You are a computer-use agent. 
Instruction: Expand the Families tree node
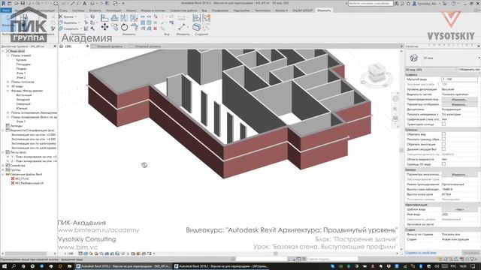click(x=3, y=165)
